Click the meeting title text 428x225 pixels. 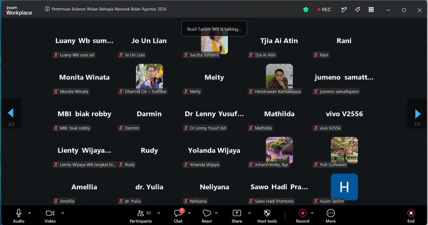[x=109, y=9]
